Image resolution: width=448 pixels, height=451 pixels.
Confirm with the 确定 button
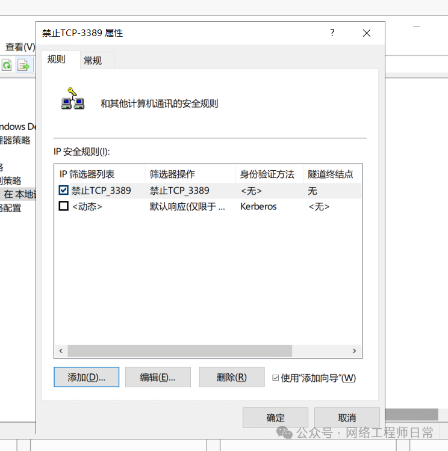[275, 417]
